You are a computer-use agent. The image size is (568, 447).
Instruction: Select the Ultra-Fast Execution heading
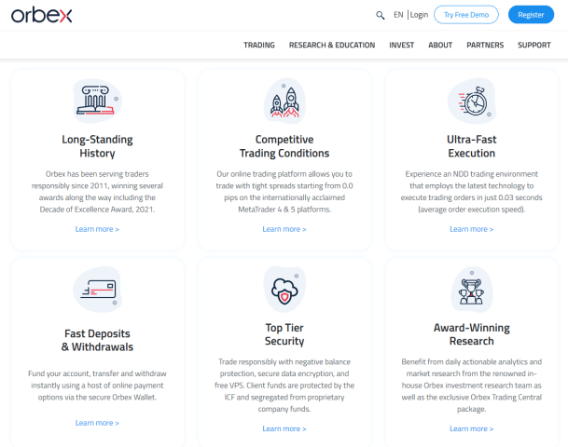tap(472, 146)
